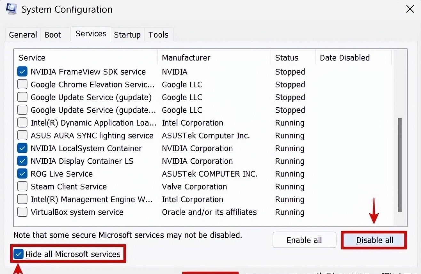The image size is (421, 274).
Task: Click ASUSTek COMPUTER INC. manufacturer cell
Action: [x=210, y=174]
